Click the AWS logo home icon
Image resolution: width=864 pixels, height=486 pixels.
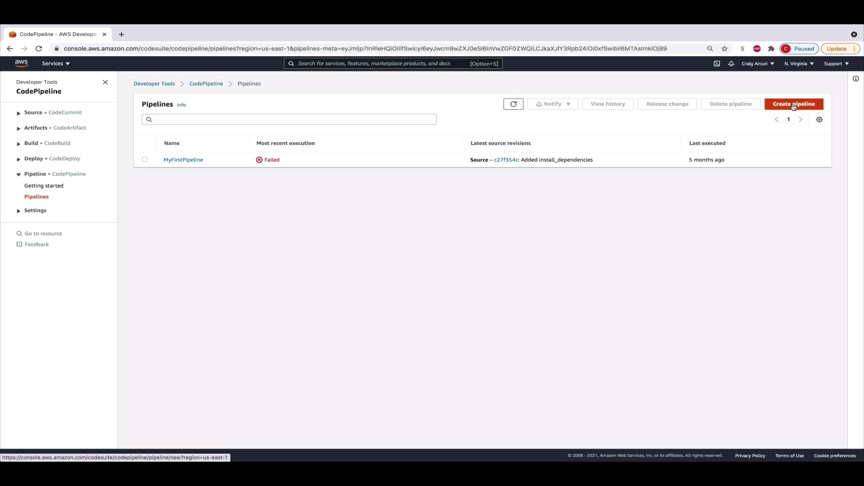point(21,63)
